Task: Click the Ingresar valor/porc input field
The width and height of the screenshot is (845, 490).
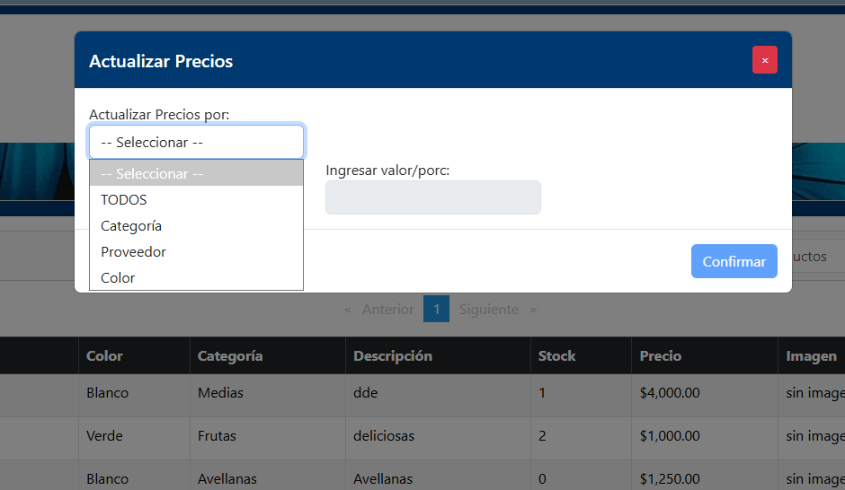Action: [432, 197]
